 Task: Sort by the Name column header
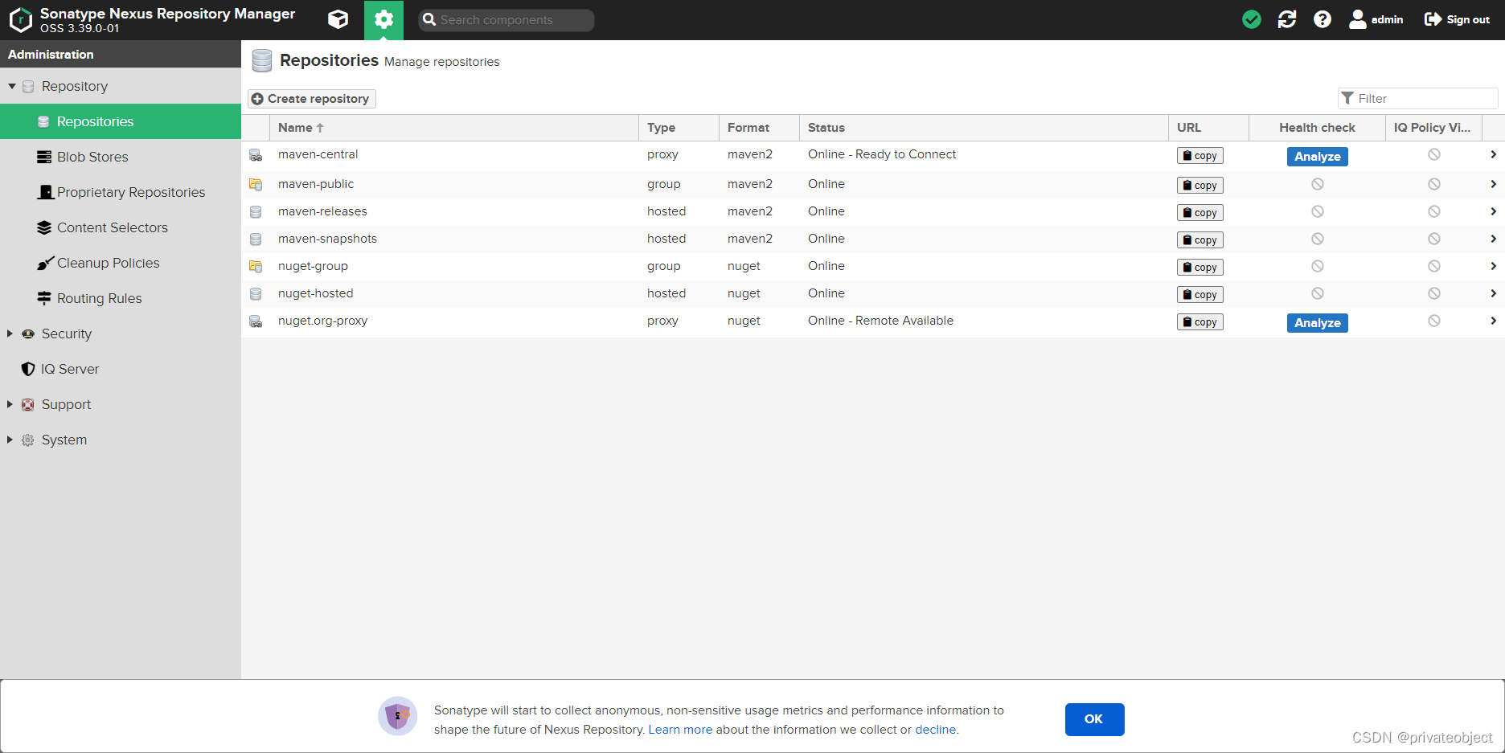tap(454, 128)
